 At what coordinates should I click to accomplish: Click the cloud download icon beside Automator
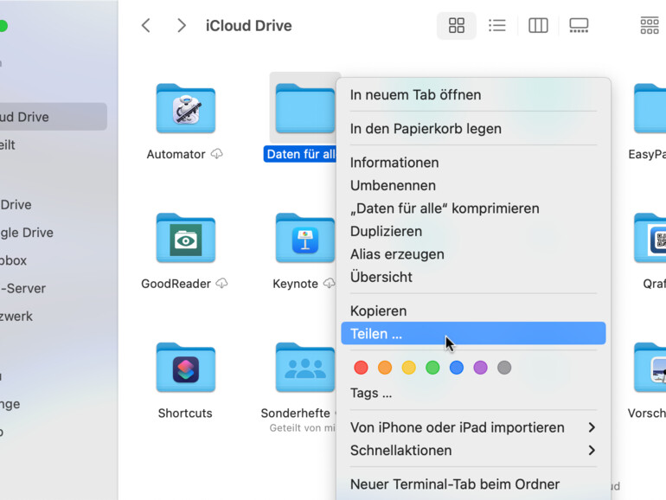pyautogui.click(x=216, y=154)
